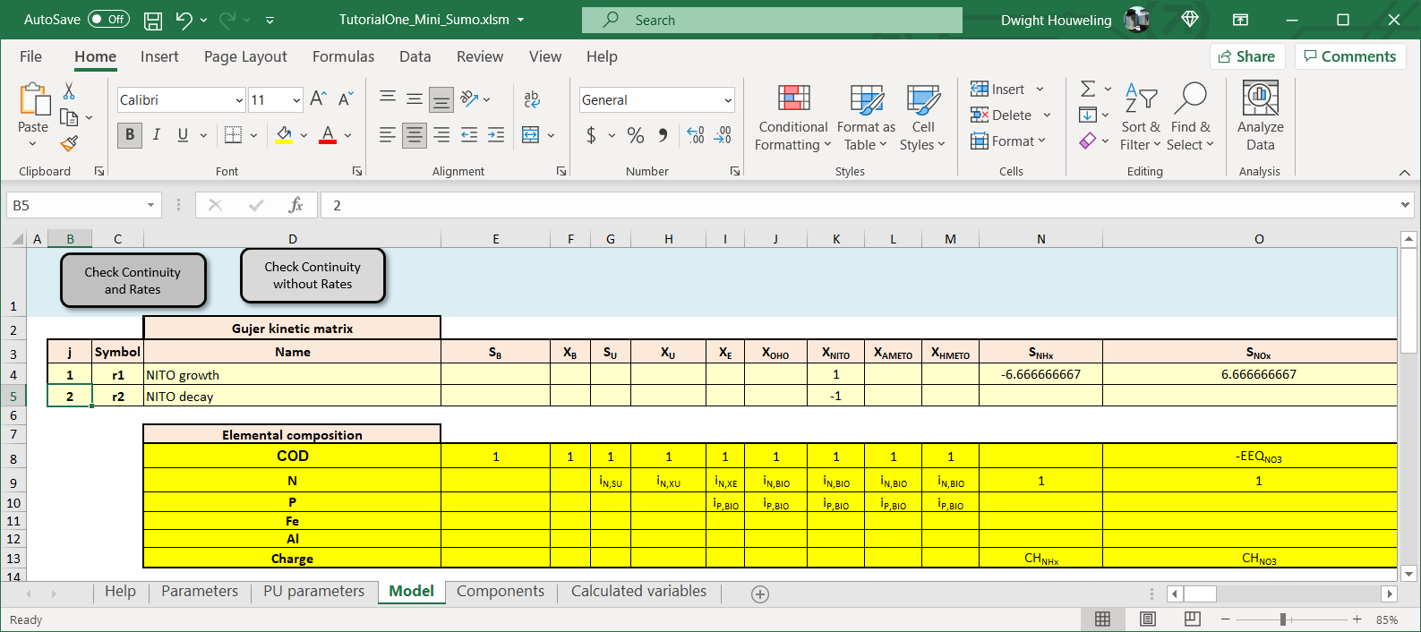Click the Save icon in title bar
1421x632 pixels.
[x=153, y=20]
